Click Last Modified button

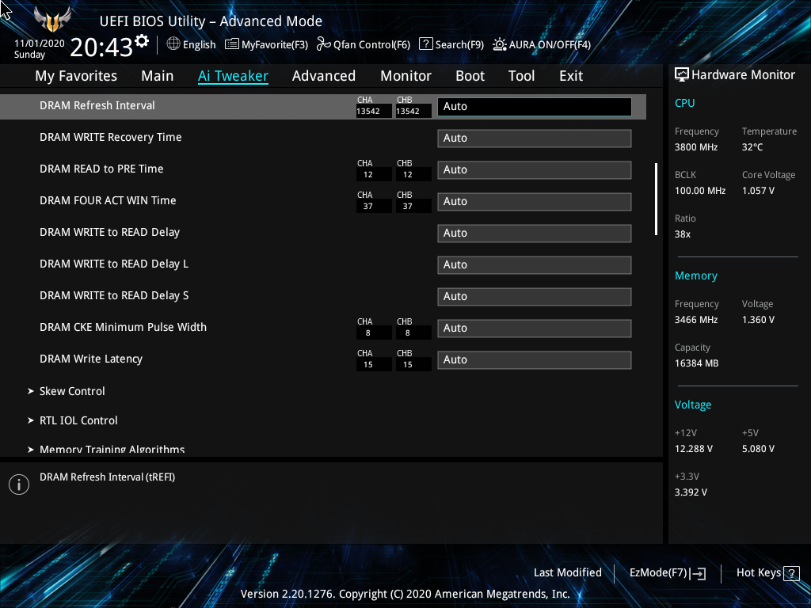tap(567, 573)
